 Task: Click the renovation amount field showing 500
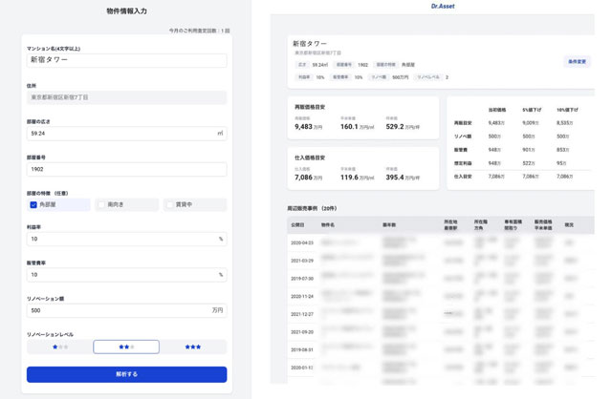(126, 310)
